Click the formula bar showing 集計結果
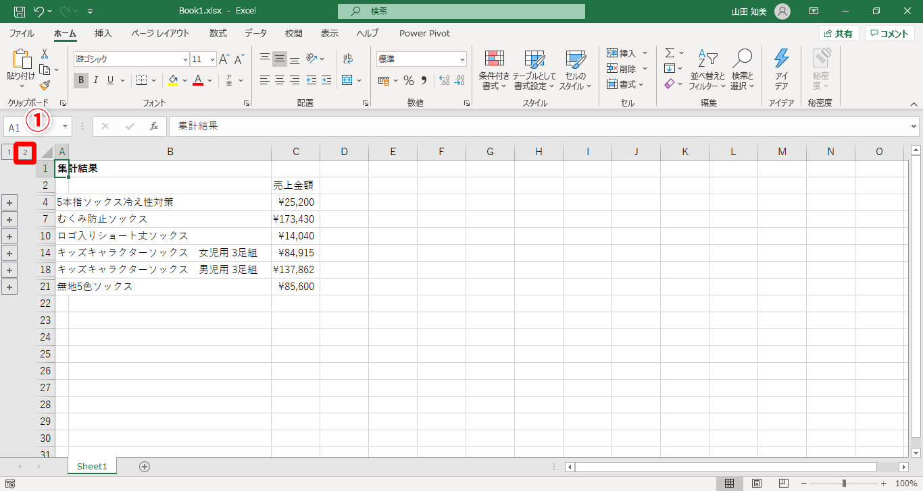Image resolution: width=923 pixels, height=491 pixels. (543, 126)
